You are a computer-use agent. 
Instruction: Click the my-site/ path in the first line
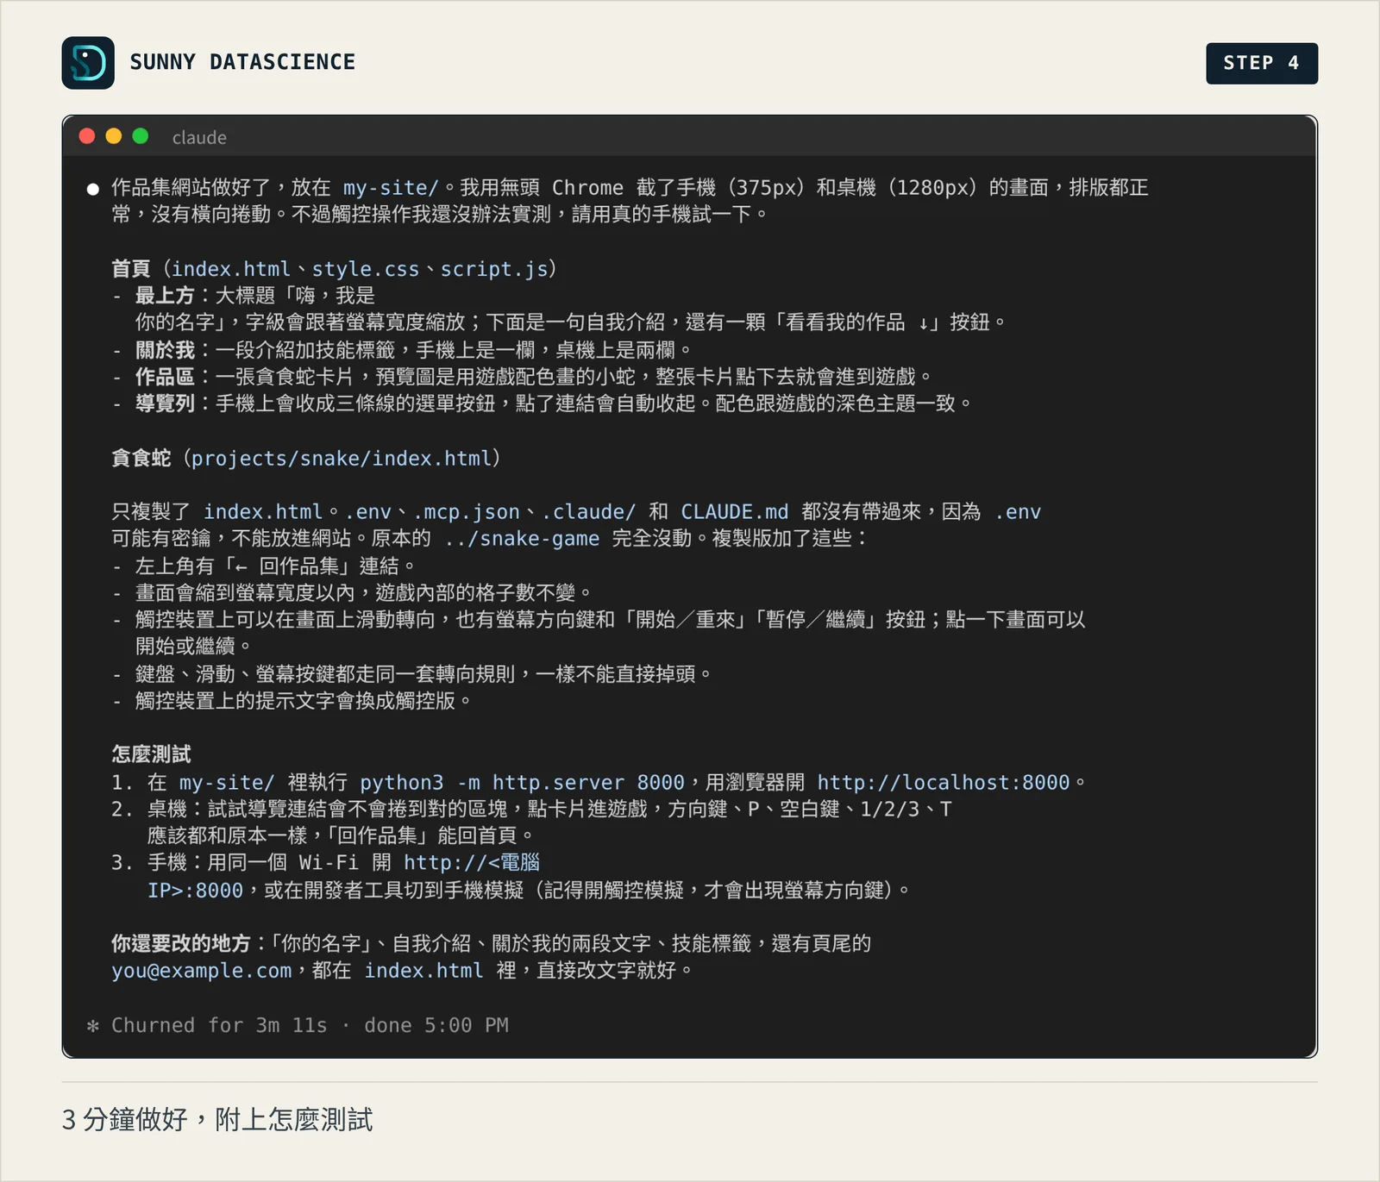pos(391,188)
